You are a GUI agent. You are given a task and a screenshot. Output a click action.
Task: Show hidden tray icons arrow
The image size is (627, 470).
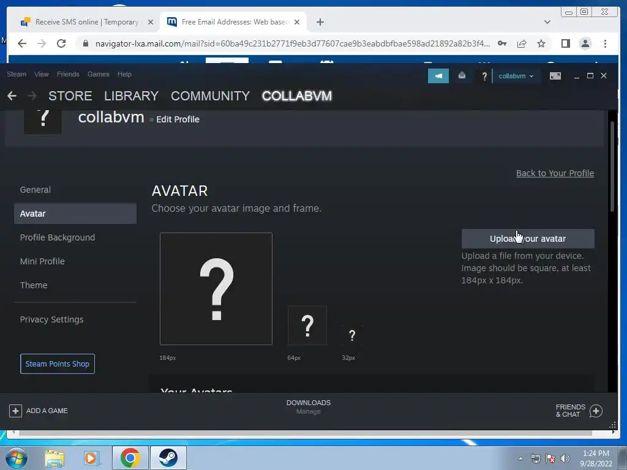click(x=520, y=458)
